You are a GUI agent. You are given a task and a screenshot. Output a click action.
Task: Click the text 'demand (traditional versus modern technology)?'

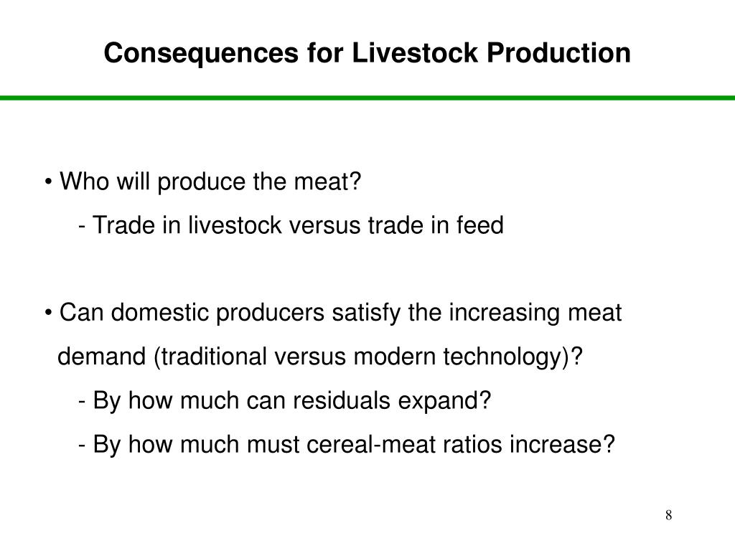pos(320,357)
